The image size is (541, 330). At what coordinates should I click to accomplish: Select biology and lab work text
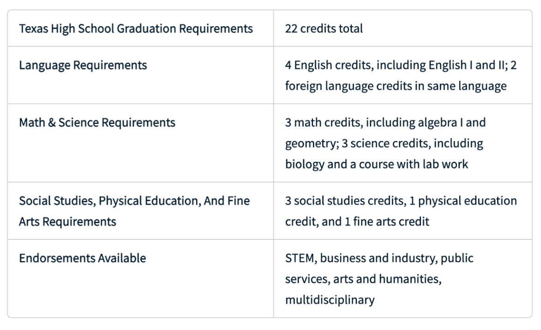point(376,164)
